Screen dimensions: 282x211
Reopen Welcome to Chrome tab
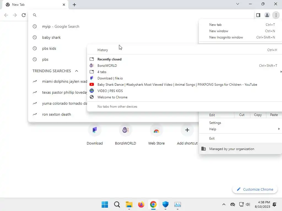point(185,97)
